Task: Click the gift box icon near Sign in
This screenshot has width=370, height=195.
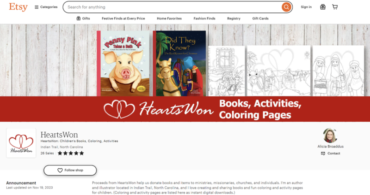Action: point(322,7)
